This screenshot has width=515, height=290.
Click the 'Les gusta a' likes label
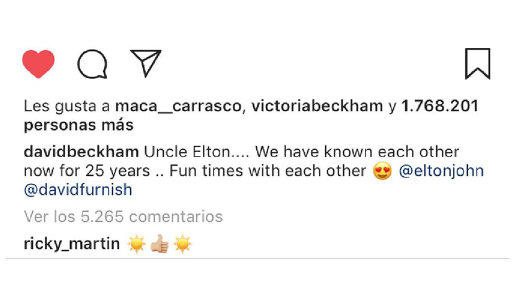click(67, 106)
